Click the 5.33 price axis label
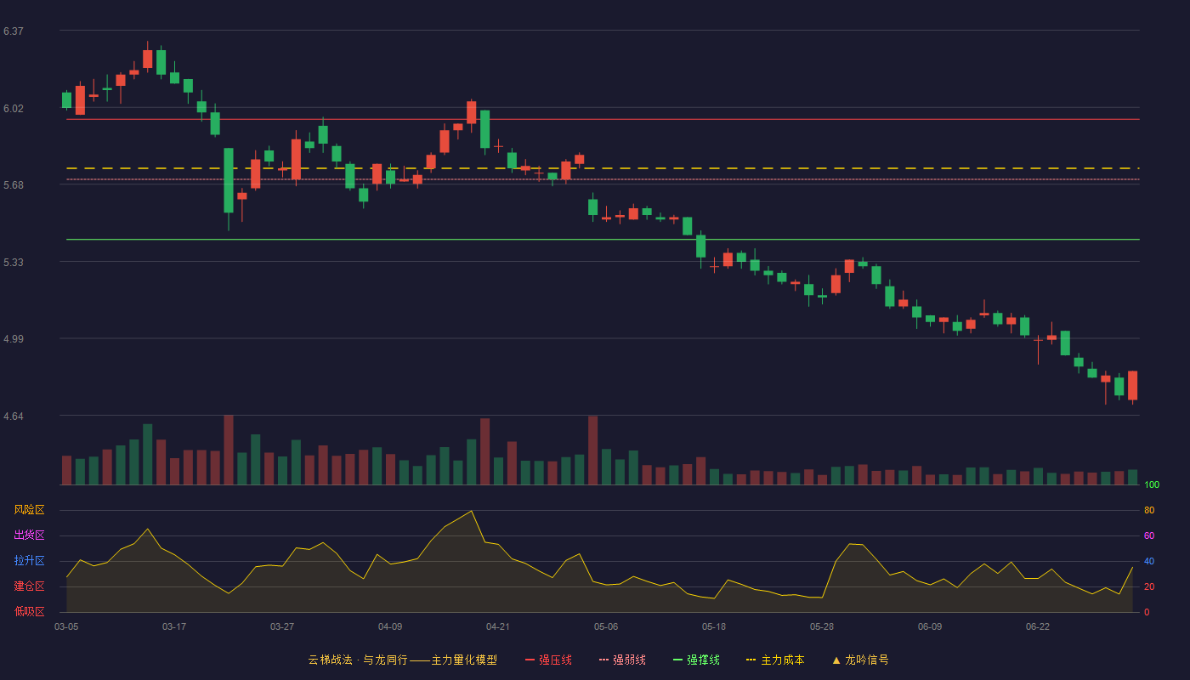 (x=14, y=263)
